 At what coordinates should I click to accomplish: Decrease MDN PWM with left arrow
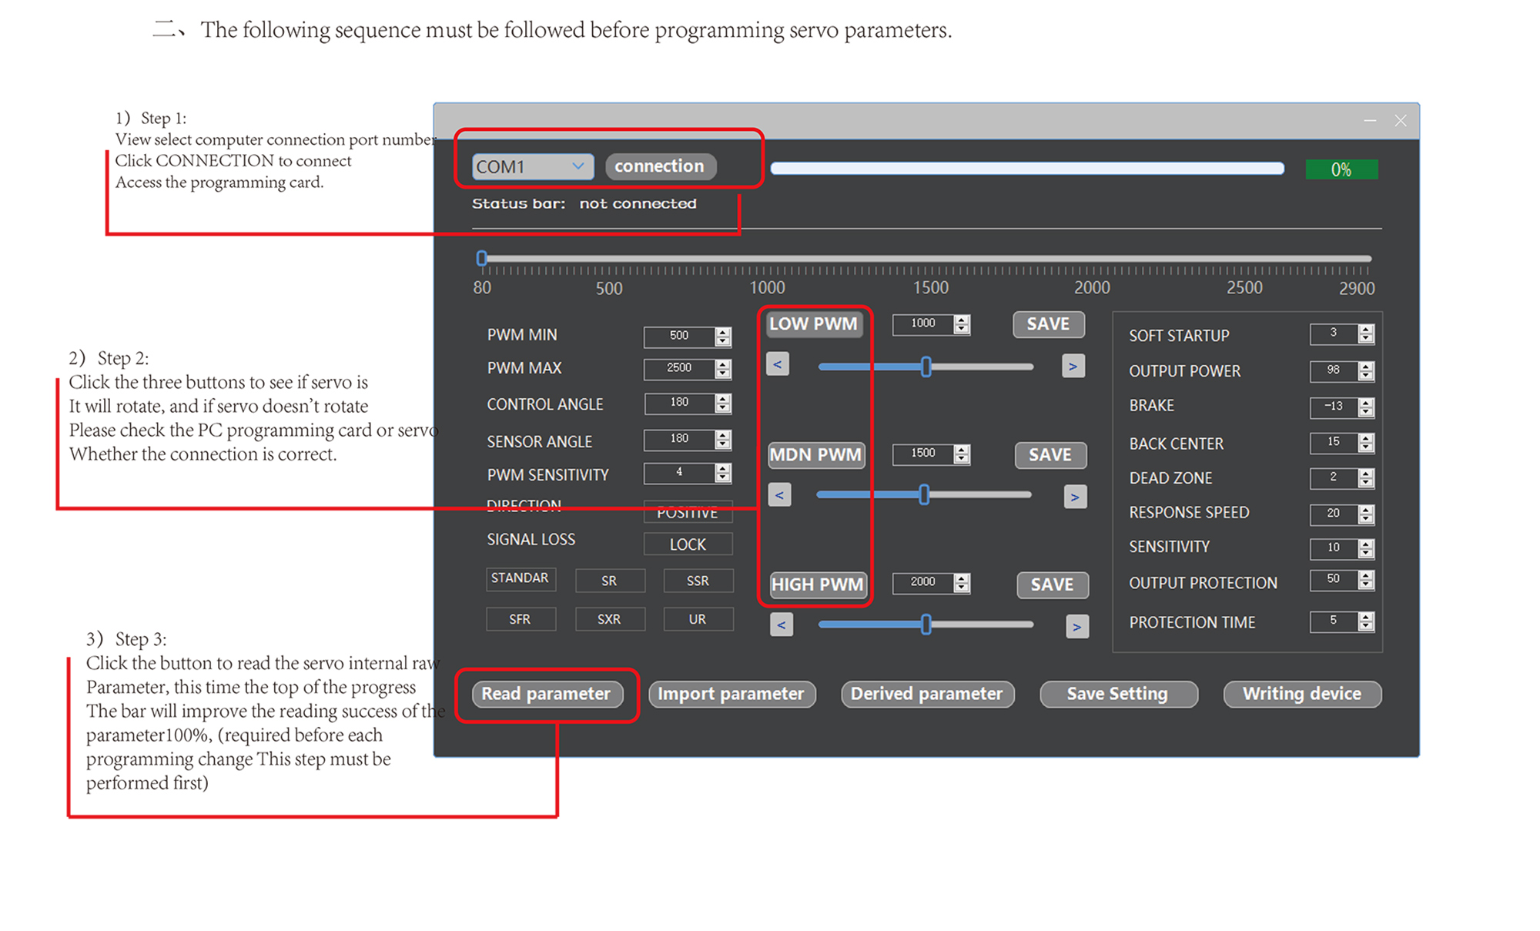(x=779, y=495)
